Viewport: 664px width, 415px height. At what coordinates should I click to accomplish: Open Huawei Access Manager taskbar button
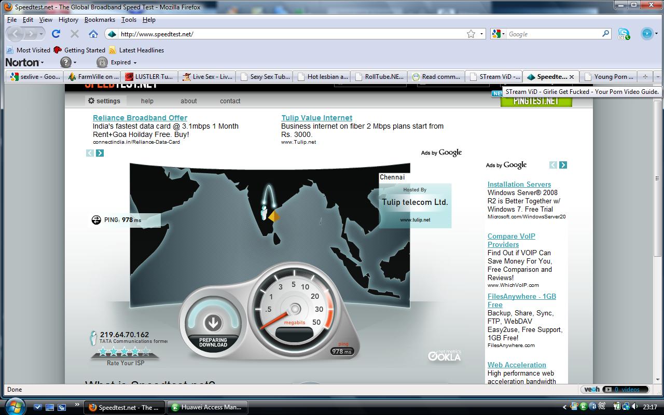click(208, 407)
